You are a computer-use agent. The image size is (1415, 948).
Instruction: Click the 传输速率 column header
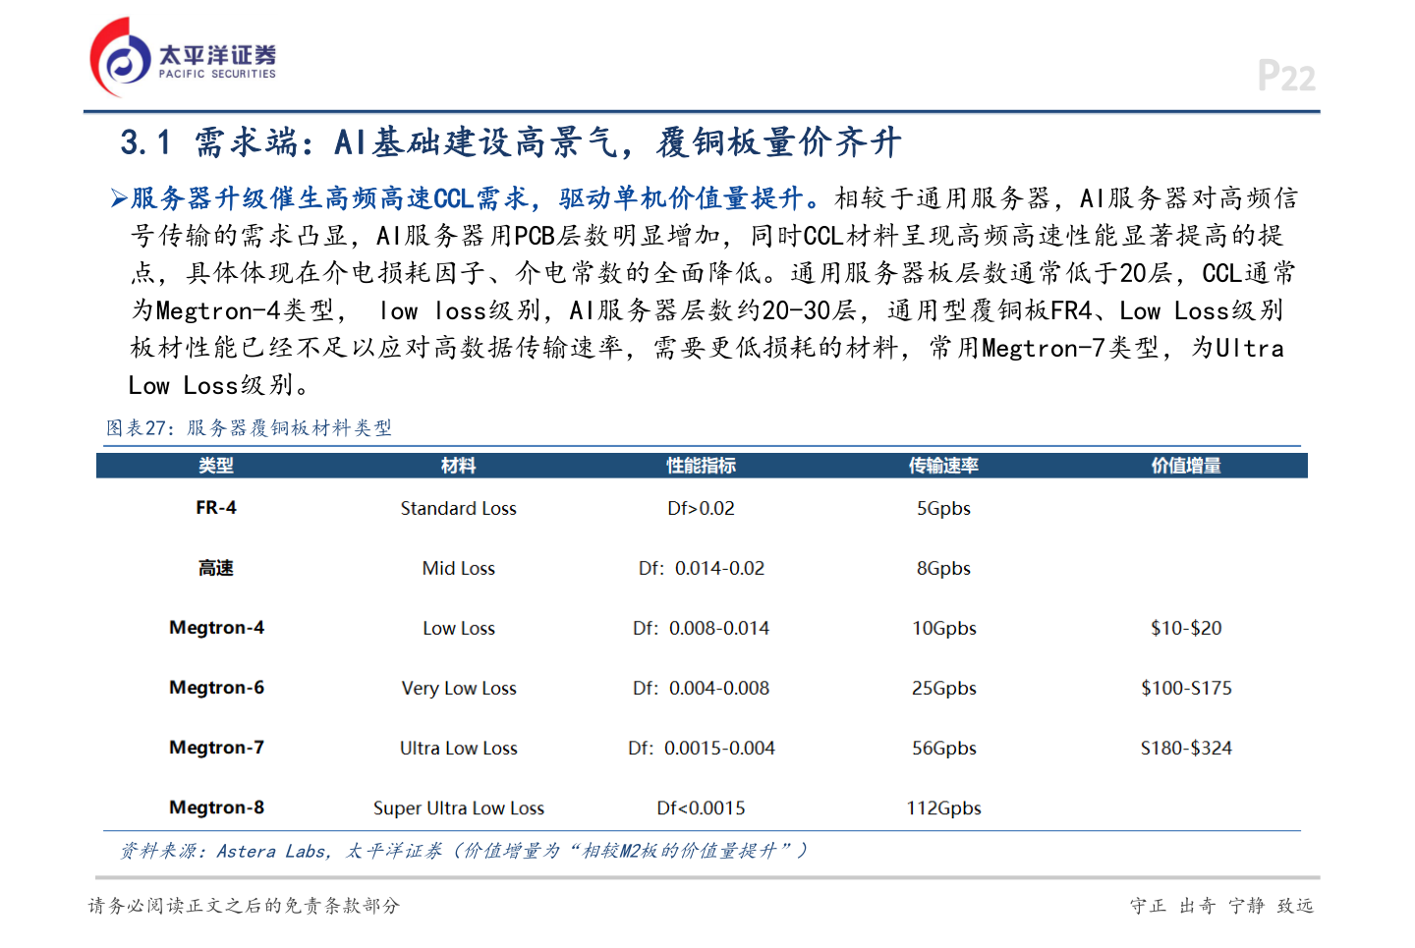click(943, 466)
